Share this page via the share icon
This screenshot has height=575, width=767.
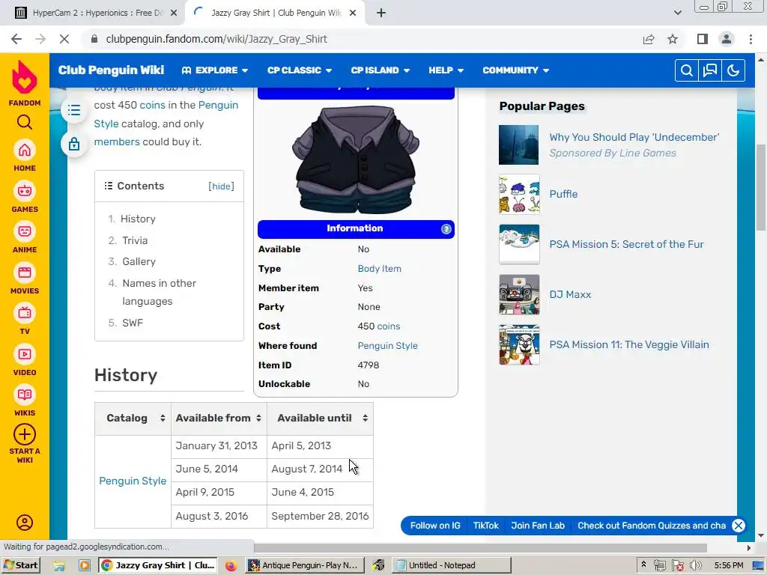coord(649,39)
